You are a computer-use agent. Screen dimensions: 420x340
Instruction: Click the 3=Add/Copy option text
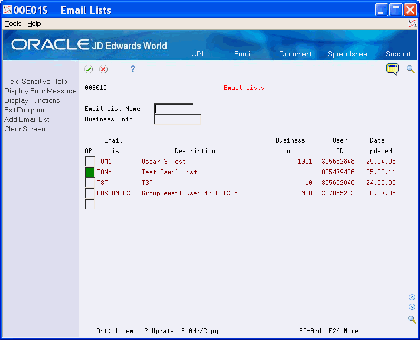[x=200, y=331]
